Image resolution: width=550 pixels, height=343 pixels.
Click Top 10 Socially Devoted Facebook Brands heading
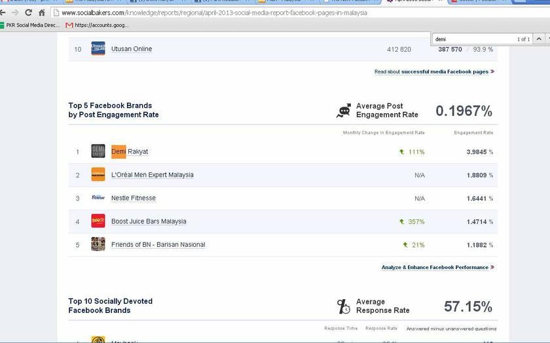110,306
